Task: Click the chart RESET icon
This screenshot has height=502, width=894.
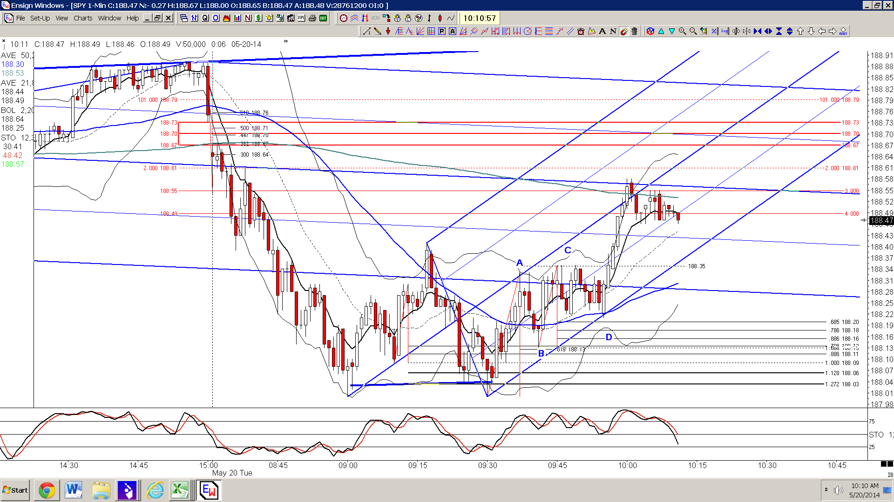Action: pyautogui.click(x=843, y=31)
